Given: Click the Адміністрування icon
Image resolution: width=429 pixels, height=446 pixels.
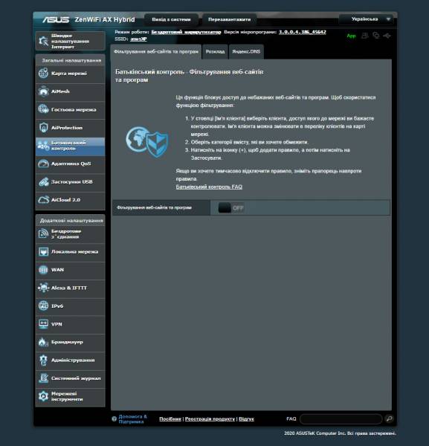Looking at the screenshot, I should (x=44, y=360).
